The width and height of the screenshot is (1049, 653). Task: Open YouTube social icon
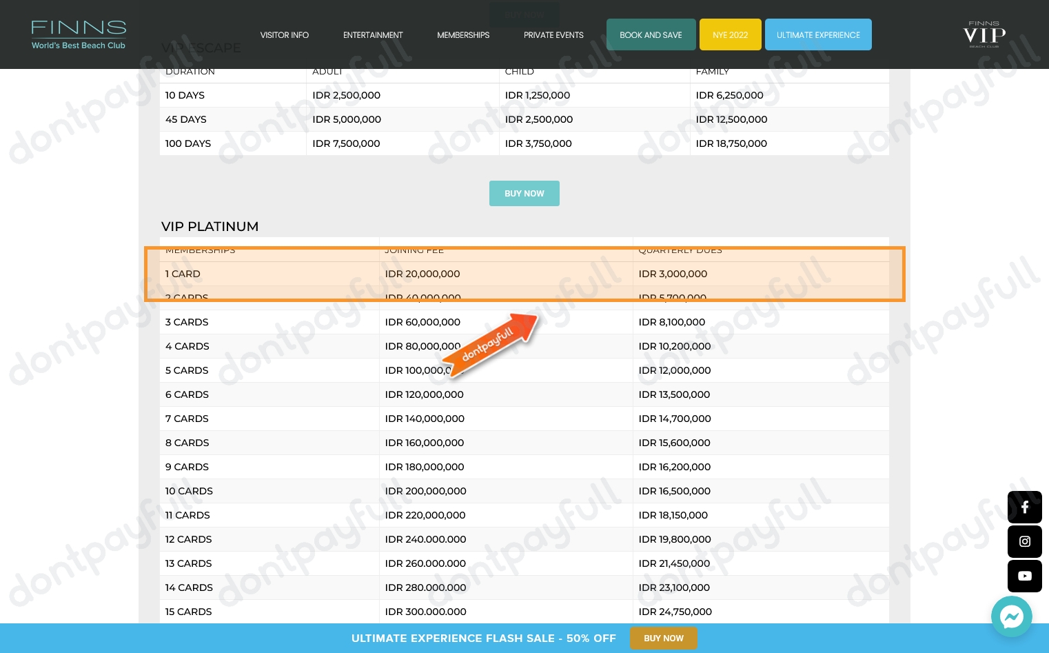(1024, 576)
